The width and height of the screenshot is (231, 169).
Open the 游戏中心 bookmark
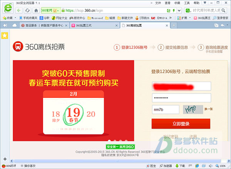point(77,18)
